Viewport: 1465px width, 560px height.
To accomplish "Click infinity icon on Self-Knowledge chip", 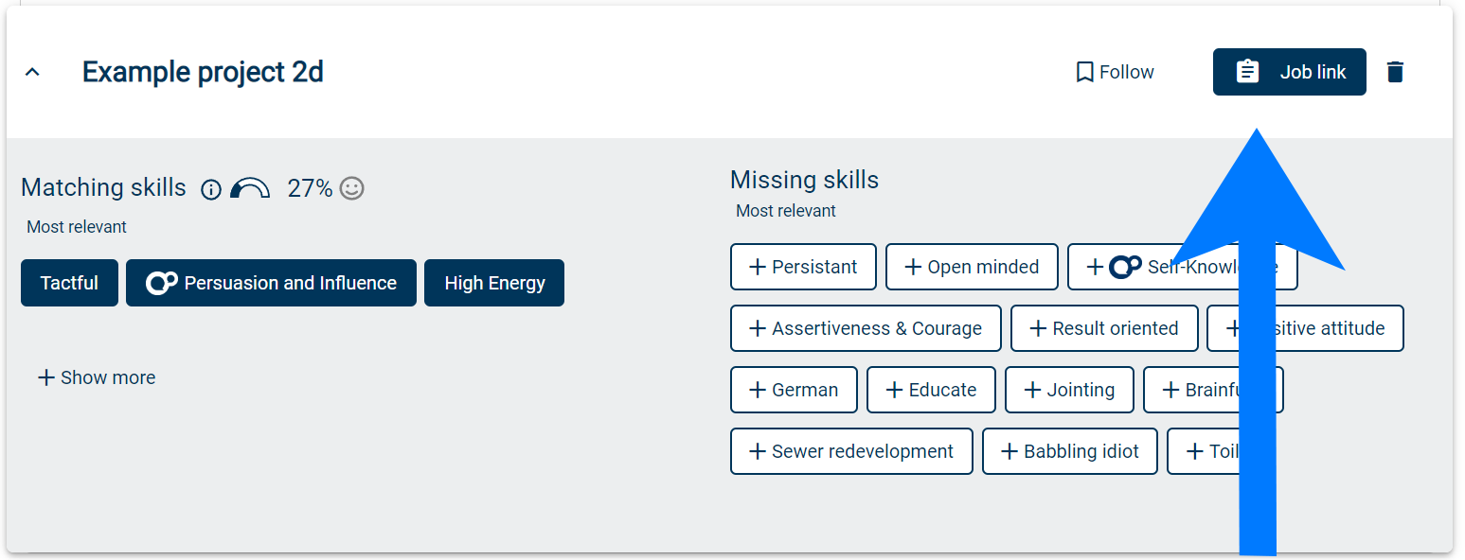I will (x=1123, y=267).
